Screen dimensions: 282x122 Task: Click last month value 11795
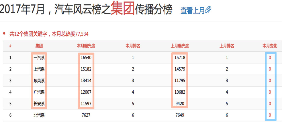point(180,81)
